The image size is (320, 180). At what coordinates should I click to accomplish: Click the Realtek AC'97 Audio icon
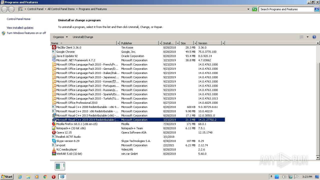coord(54,137)
